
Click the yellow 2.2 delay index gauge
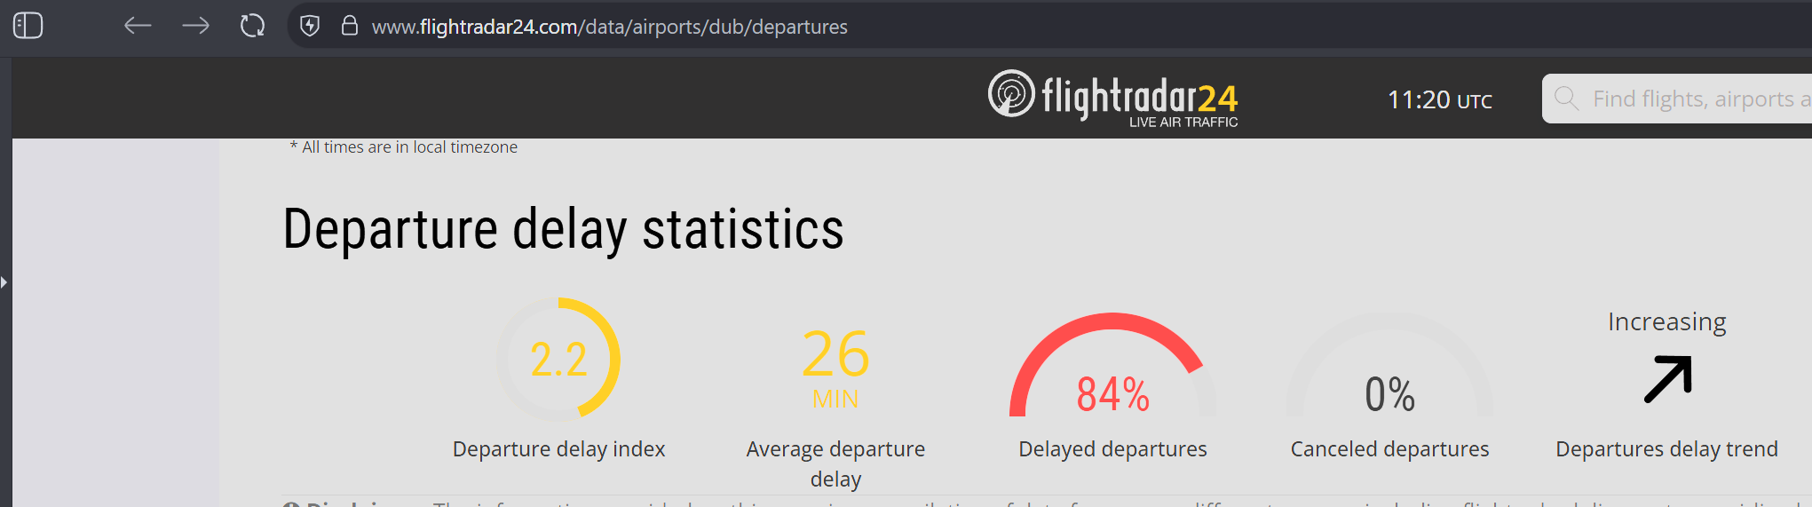click(x=558, y=360)
